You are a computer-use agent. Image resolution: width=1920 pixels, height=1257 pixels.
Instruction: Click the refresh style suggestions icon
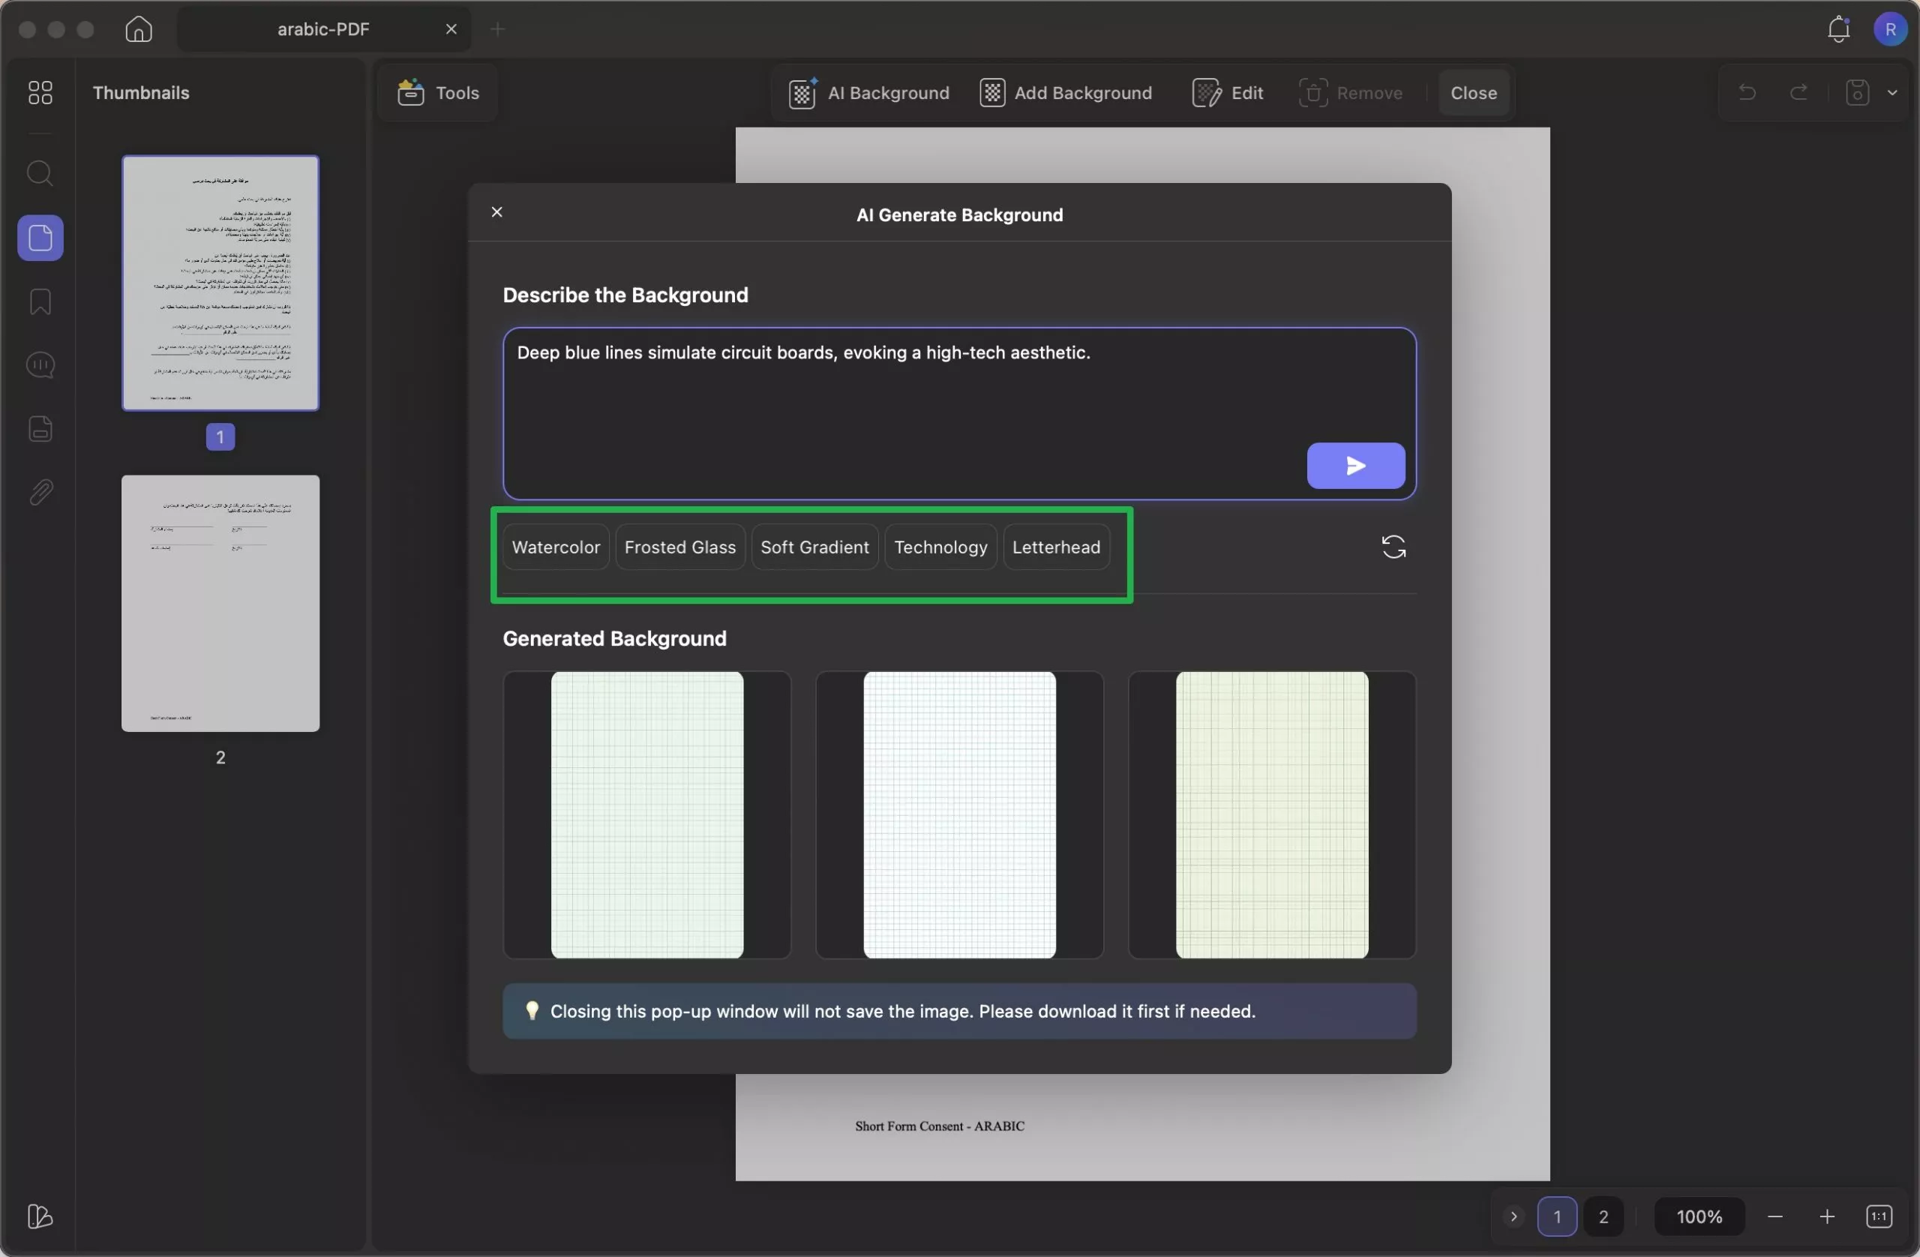(1393, 547)
